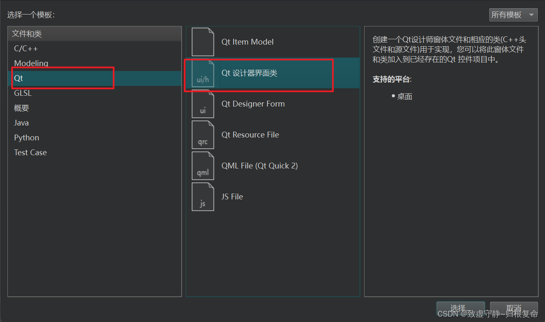Open the 所有模板 filter dropdown

point(513,15)
